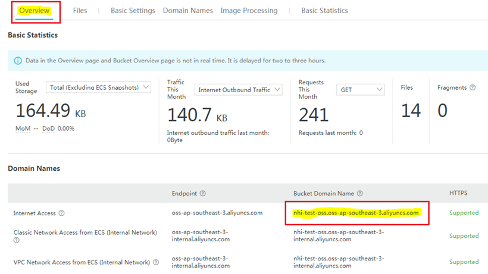The image size is (488, 274).
Task: Open the Image Processing tab
Action: 249,11
